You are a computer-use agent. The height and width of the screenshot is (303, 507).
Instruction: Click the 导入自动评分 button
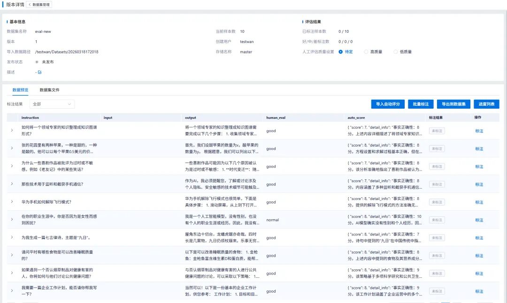[x=388, y=104]
